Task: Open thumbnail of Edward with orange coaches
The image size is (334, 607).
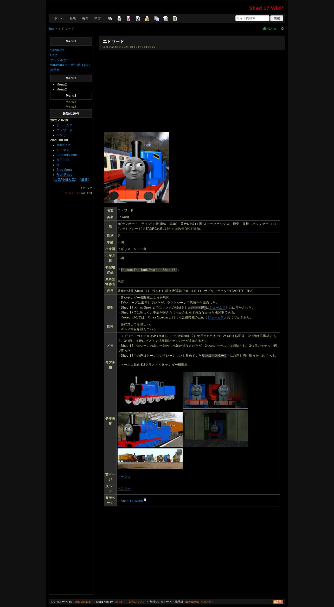Action: [150, 429]
